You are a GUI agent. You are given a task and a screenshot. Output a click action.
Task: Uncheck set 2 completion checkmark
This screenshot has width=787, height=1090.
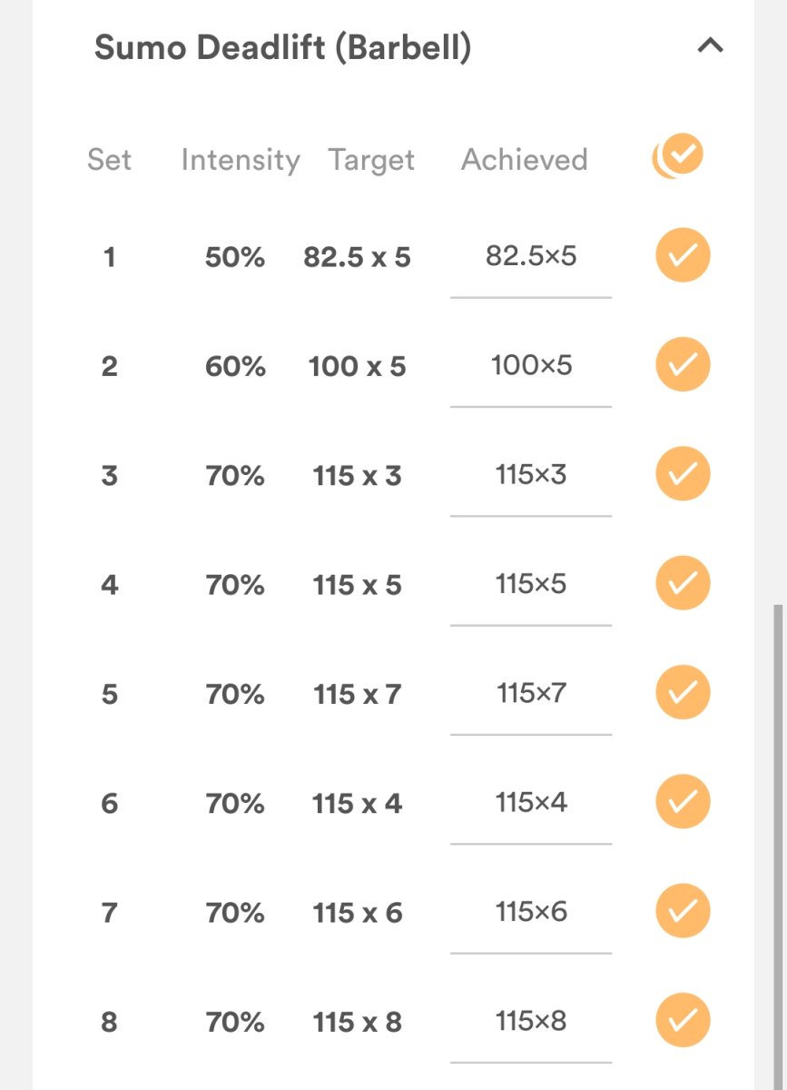(683, 365)
